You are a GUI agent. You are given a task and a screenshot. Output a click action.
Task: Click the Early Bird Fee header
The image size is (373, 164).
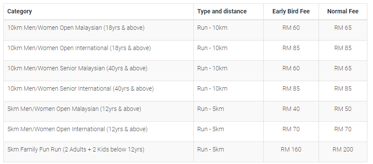(x=291, y=11)
